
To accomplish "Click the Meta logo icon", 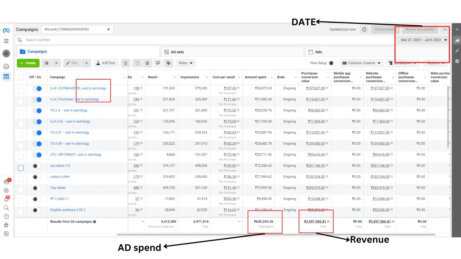I will 6,30.
